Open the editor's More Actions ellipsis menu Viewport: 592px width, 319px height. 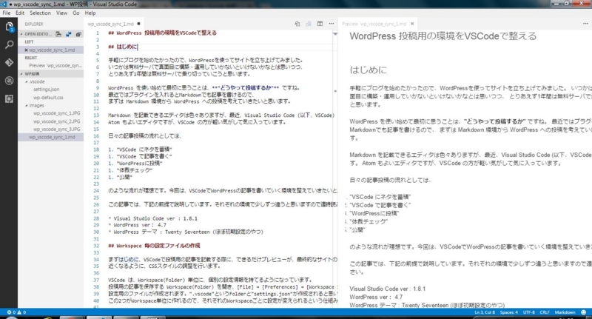tap(331, 24)
